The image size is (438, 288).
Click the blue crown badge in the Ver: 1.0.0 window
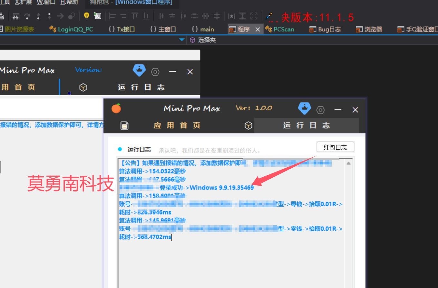[305, 108]
